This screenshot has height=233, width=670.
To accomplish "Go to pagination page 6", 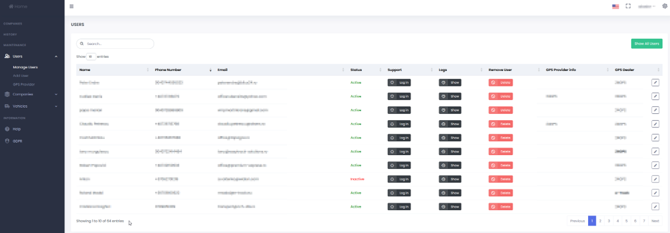I will (x=635, y=220).
